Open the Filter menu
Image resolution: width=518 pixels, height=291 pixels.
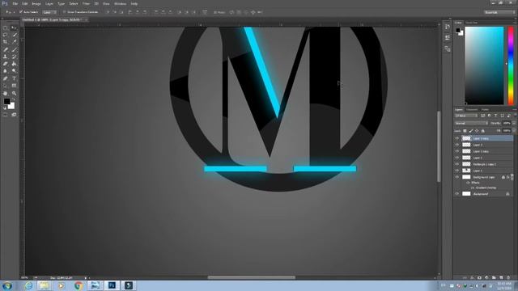tap(86, 3)
